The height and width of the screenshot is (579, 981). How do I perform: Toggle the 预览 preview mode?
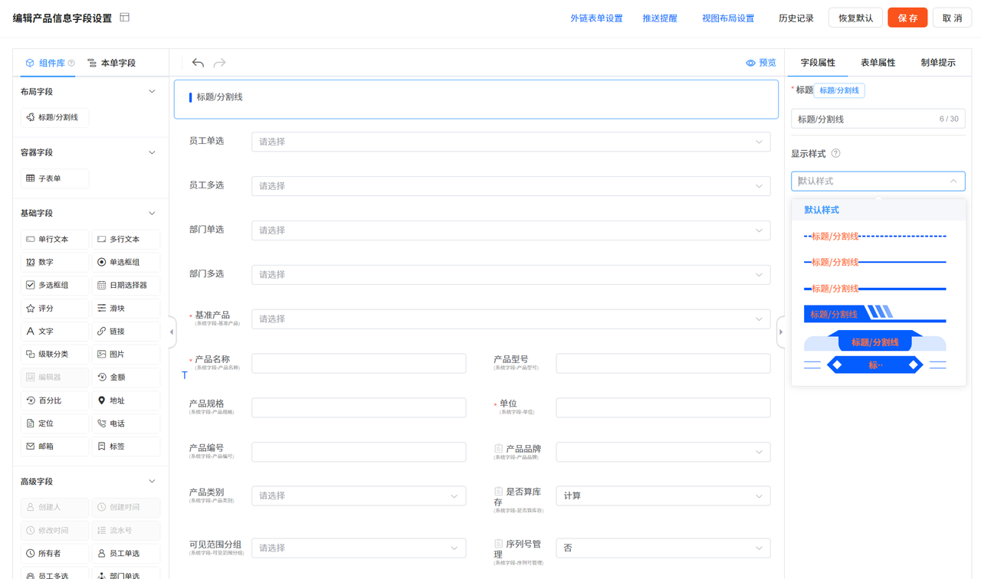[760, 63]
